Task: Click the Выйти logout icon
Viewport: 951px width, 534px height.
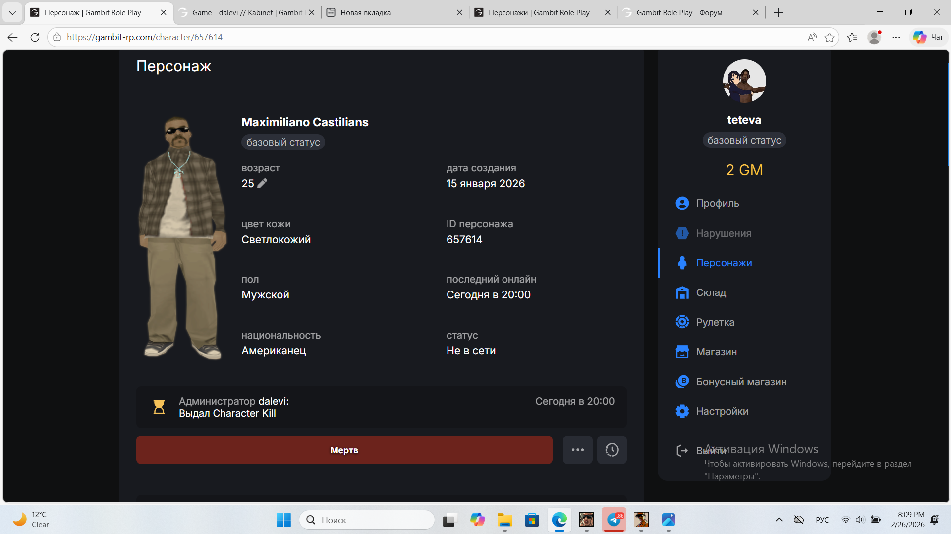Action: pos(682,451)
